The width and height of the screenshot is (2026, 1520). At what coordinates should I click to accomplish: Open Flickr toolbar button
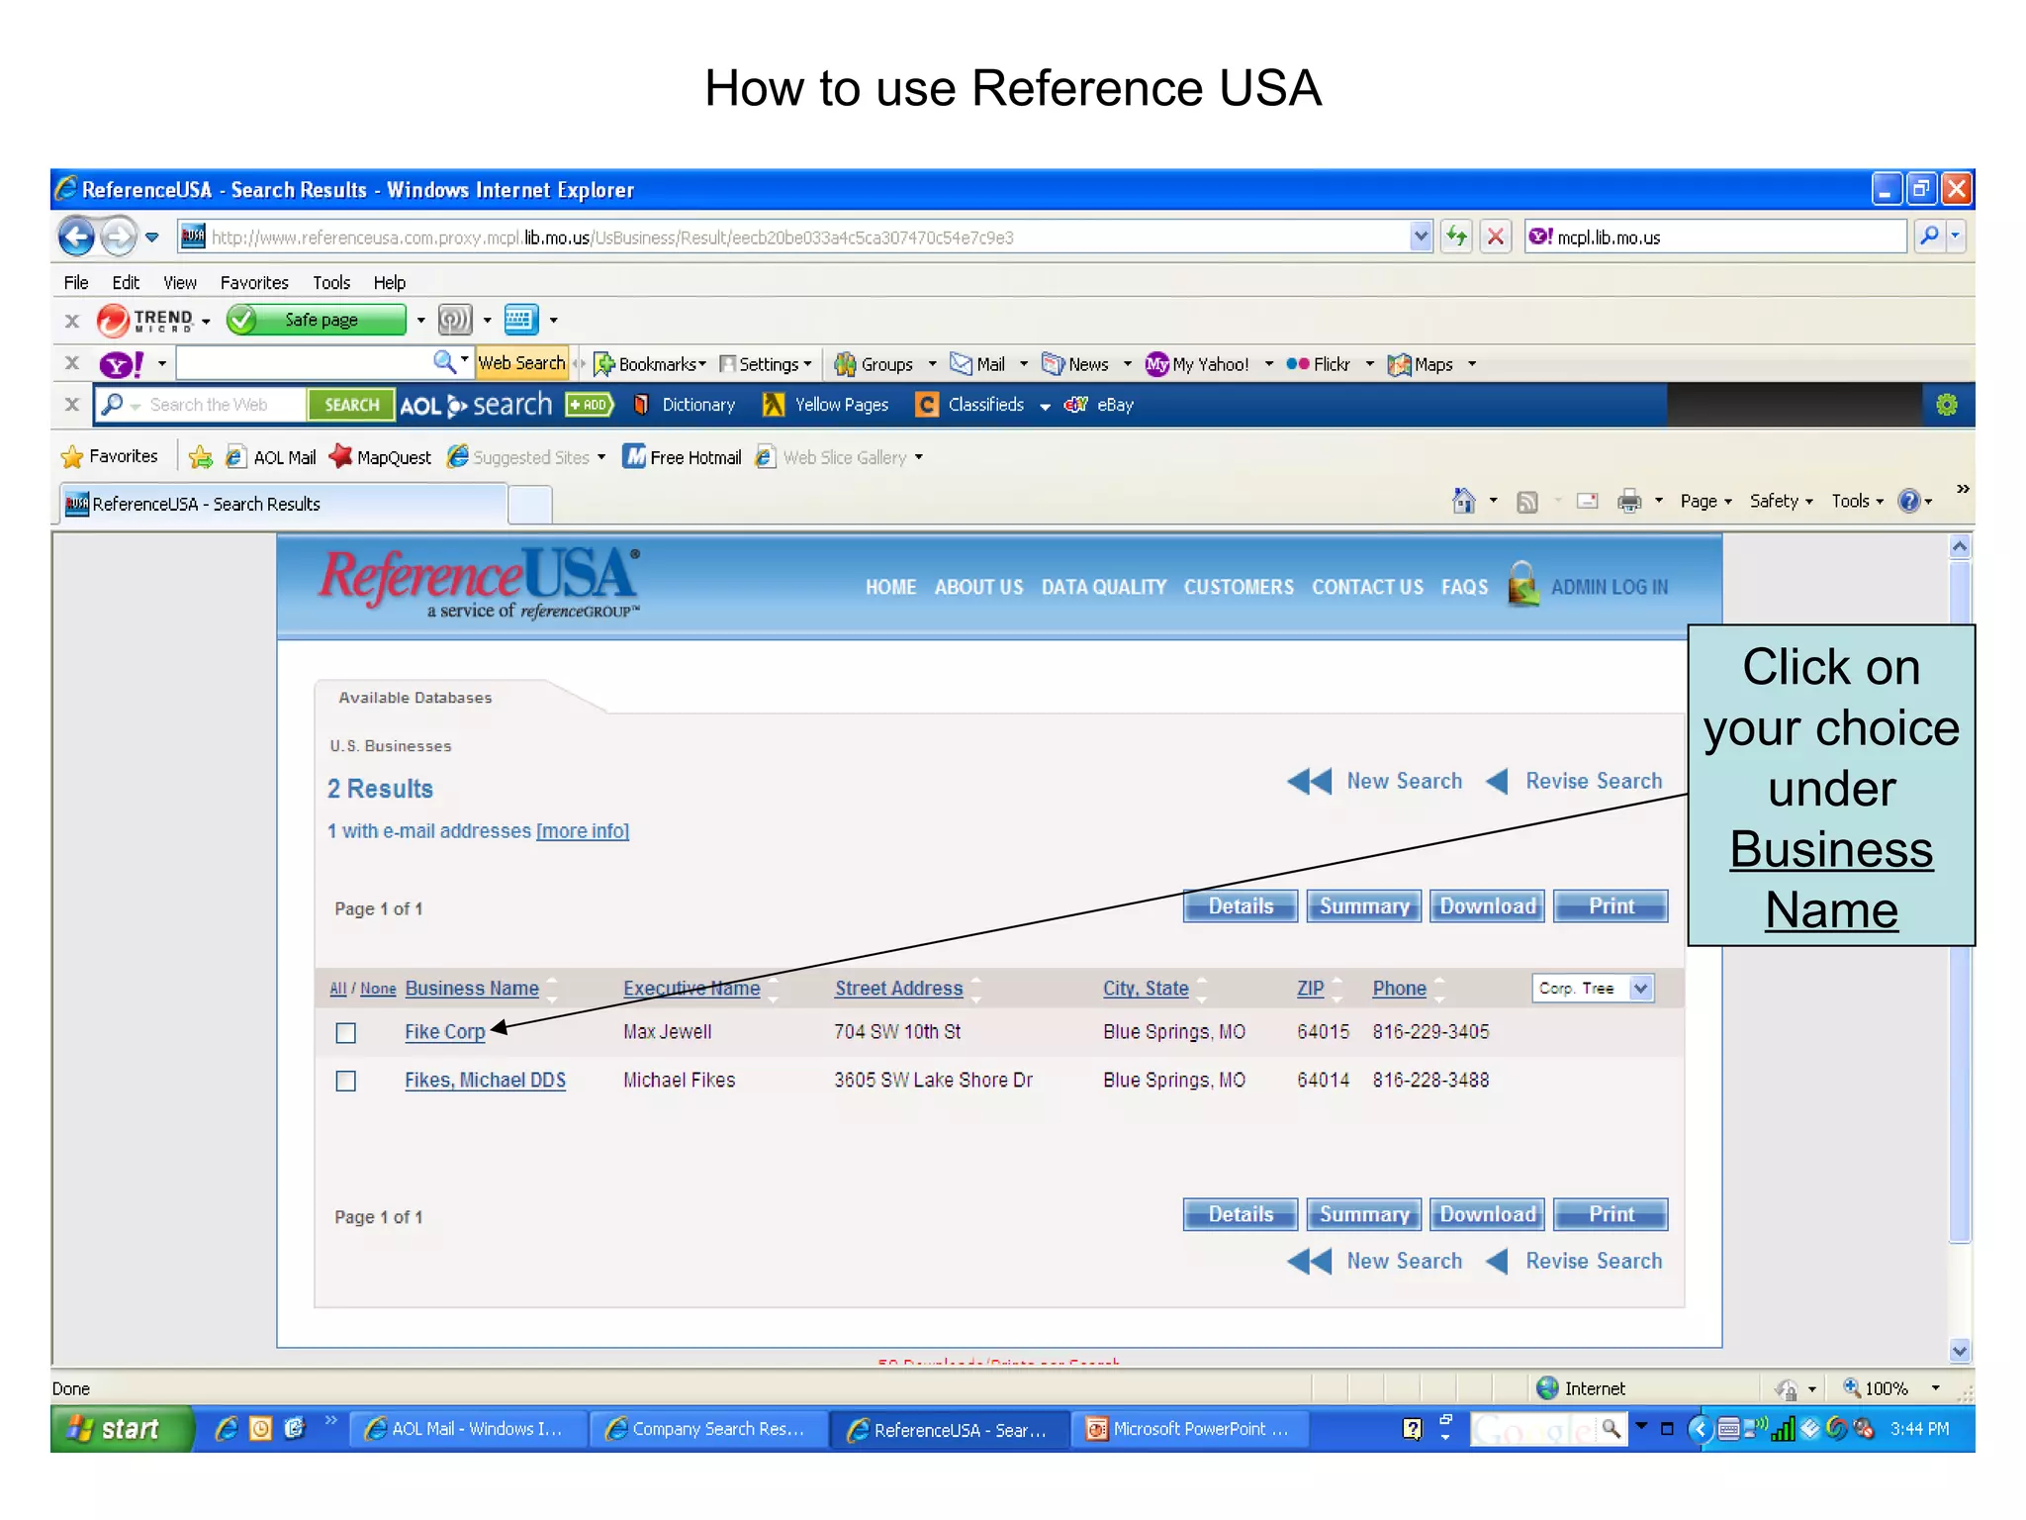1319,364
